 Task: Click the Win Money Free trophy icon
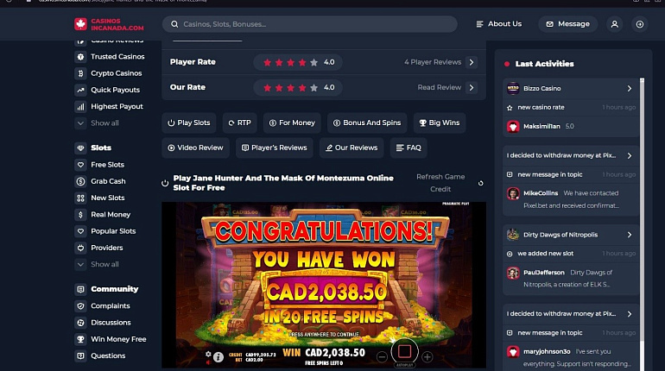[80, 339]
